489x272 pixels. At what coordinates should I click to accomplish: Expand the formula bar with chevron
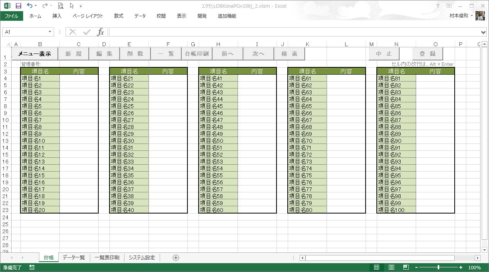(484, 32)
